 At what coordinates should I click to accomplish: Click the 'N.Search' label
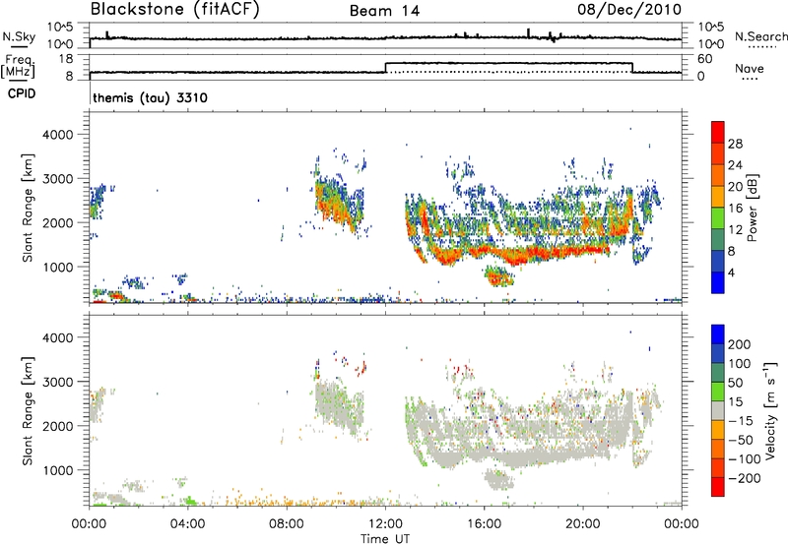click(761, 36)
